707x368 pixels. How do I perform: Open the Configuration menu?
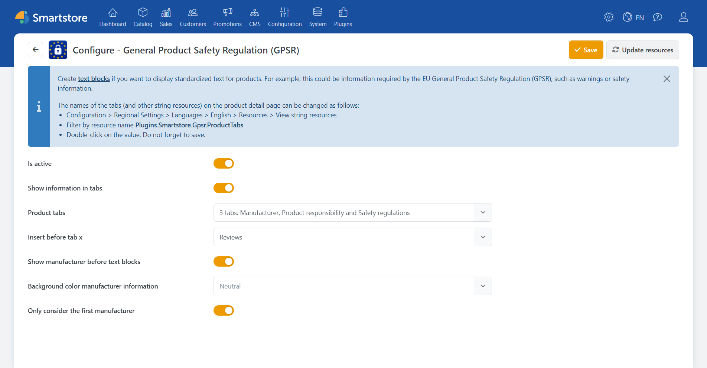click(x=284, y=17)
